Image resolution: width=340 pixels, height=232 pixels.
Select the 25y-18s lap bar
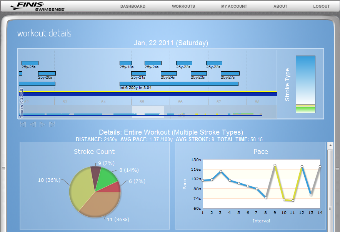coord(126,63)
